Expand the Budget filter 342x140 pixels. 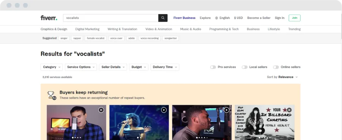(139, 67)
